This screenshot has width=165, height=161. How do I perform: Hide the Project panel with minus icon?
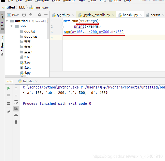[x=46, y=15]
